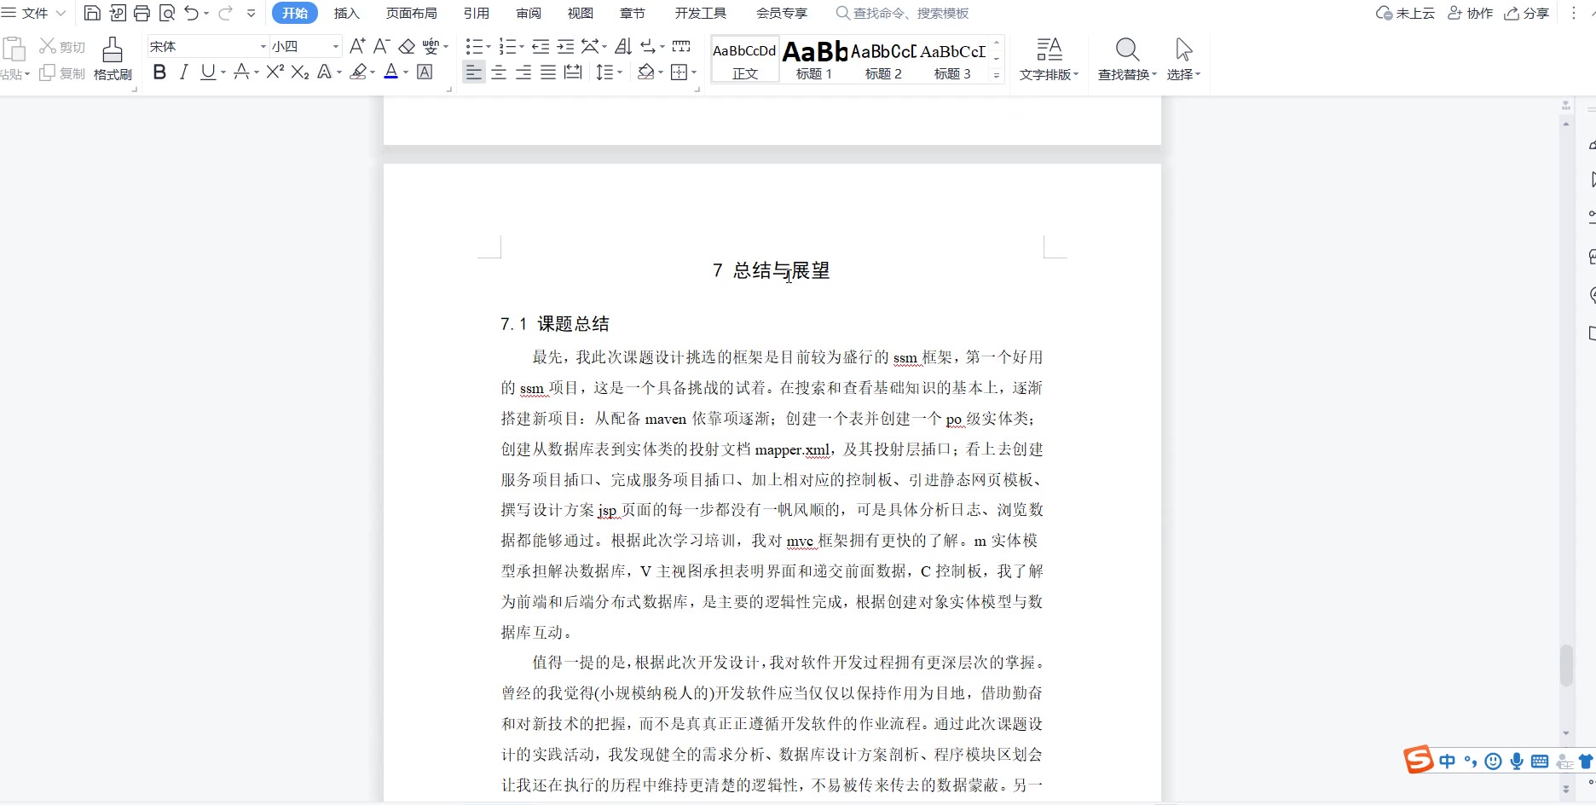Open the font name dropdown (宋体)

tap(263, 46)
